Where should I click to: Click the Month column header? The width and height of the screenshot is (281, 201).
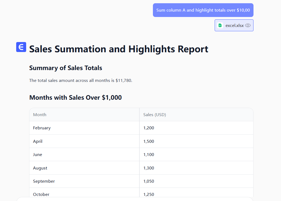coord(40,115)
